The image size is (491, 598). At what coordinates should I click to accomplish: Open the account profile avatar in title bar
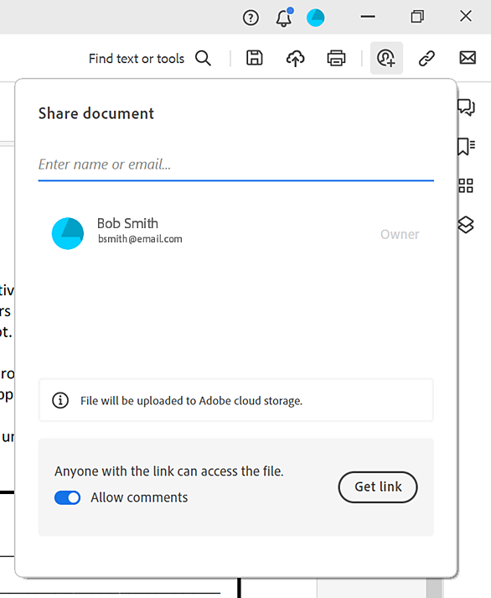(315, 18)
